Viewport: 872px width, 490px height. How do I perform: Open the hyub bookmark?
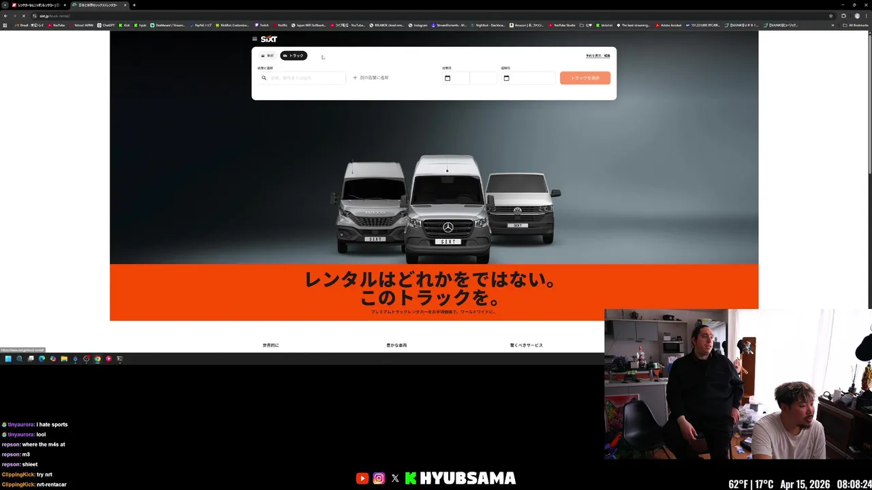tap(140, 25)
